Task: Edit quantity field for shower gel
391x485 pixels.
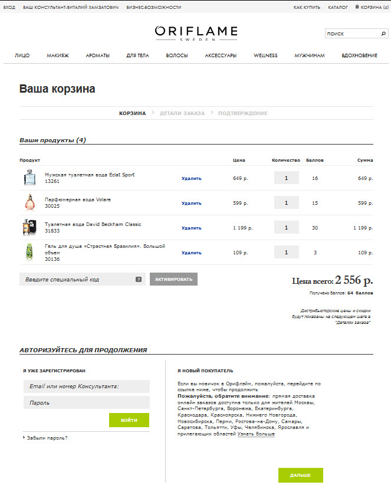Action: click(286, 252)
